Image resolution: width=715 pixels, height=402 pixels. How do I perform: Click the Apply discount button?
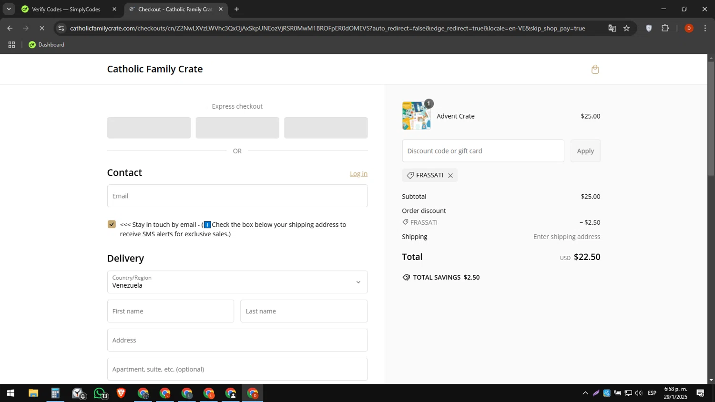pyautogui.click(x=585, y=151)
